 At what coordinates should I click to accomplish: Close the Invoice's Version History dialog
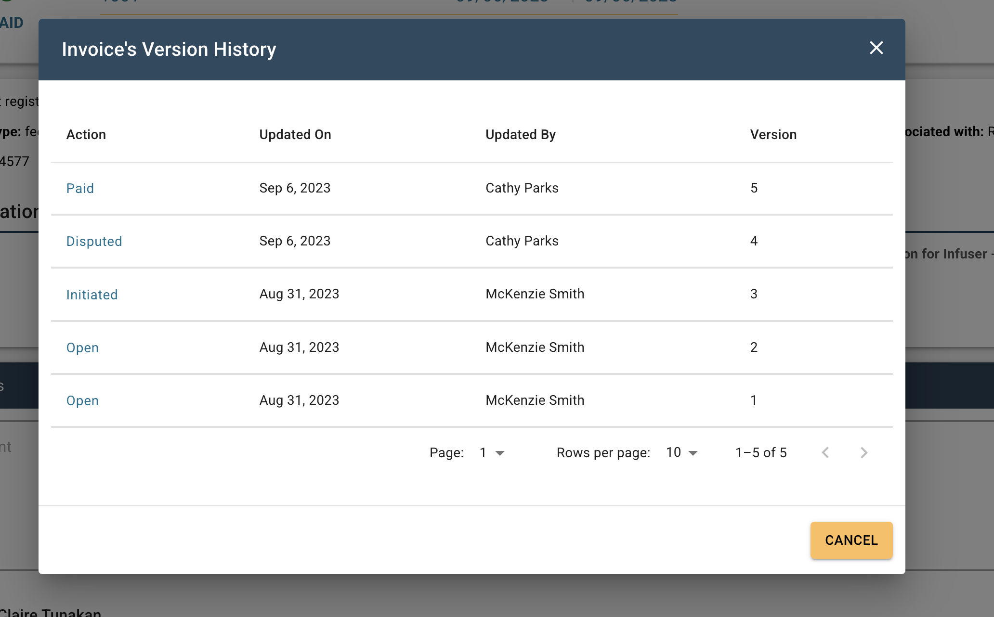click(876, 48)
